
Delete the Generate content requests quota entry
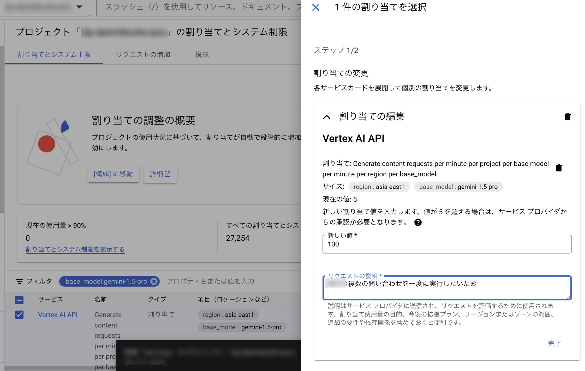pos(559,168)
